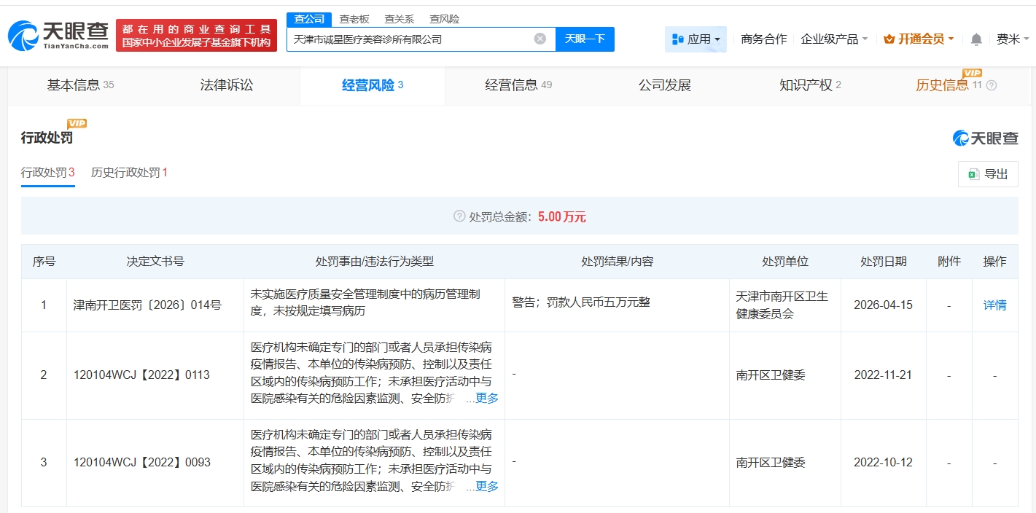Open the 开通会员 membership dropdown
The height and width of the screenshot is (513, 1036).
(x=918, y=39)
